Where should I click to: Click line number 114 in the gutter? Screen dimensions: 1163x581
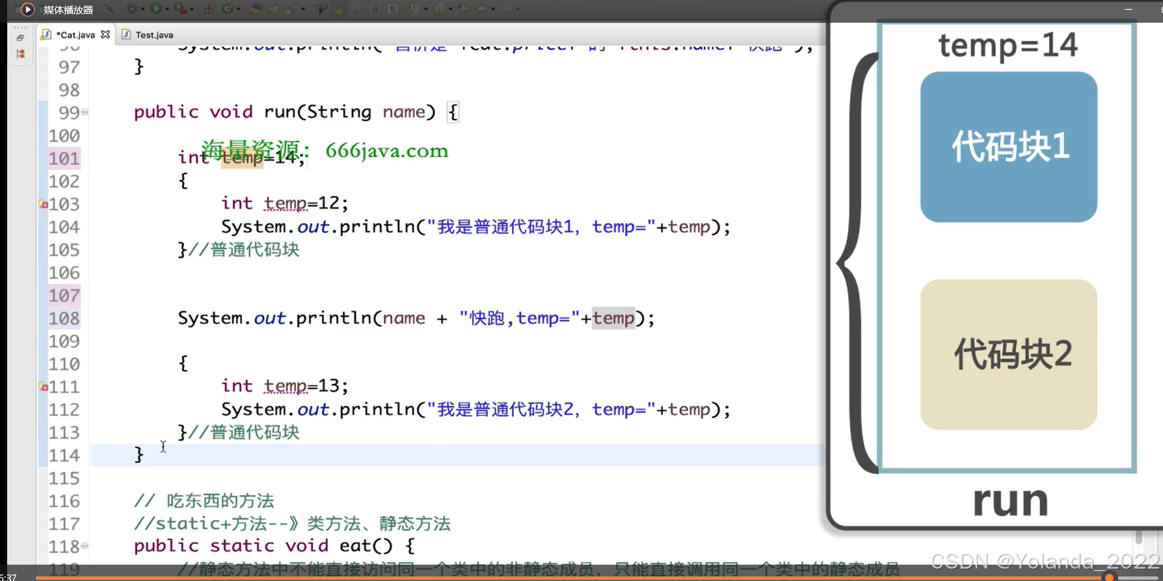click(64, 456)
